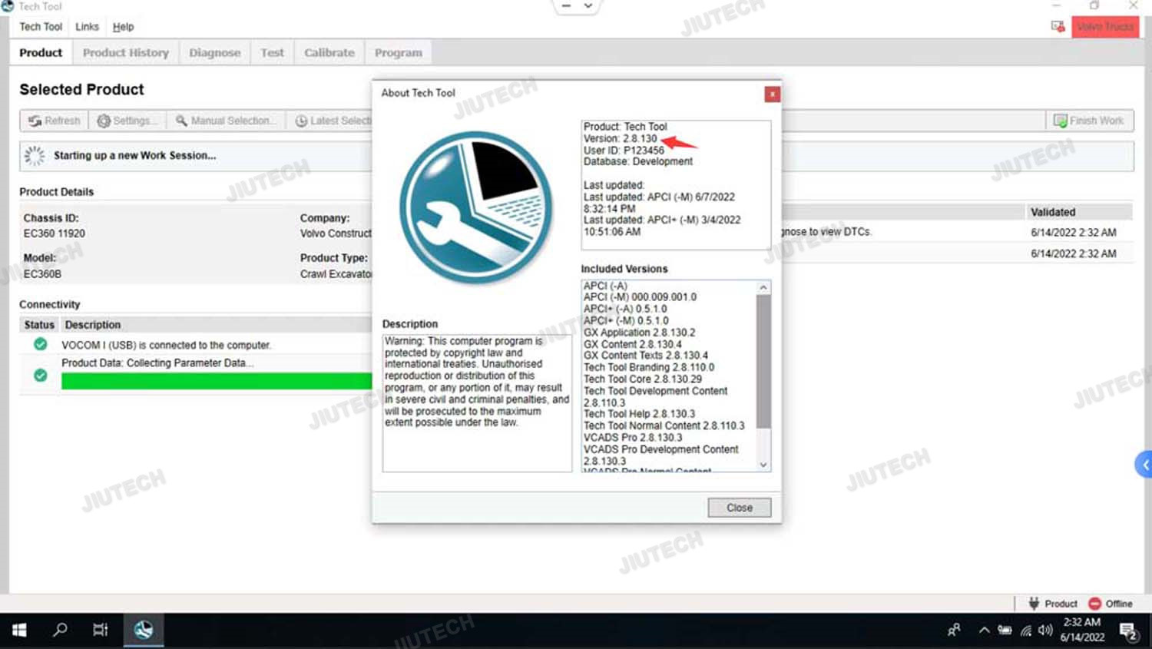This screenshot has width=1152, height=649.
Task: Click the green Product Data progress bar
Action: coord(216,381)
